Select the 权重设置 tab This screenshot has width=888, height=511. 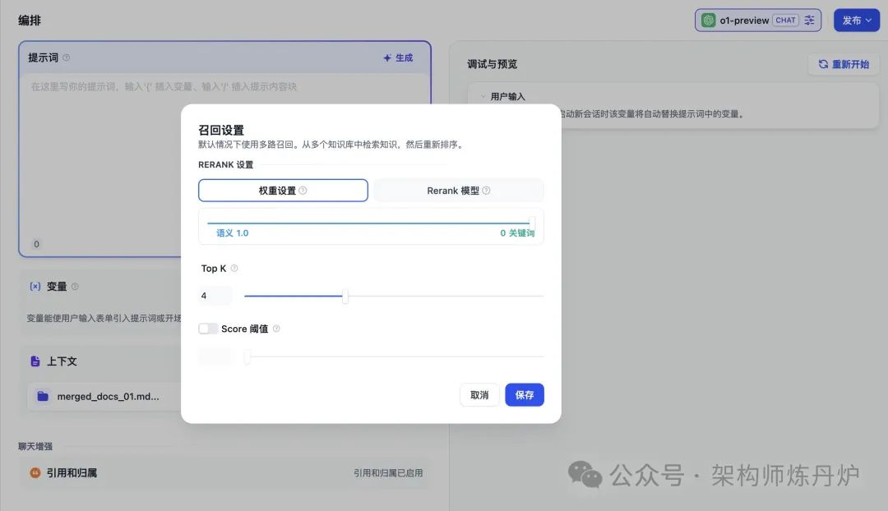click(x=283, y=190)
